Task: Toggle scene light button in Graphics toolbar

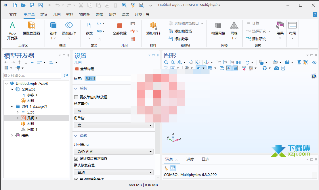Action: (x=198, y=68)
